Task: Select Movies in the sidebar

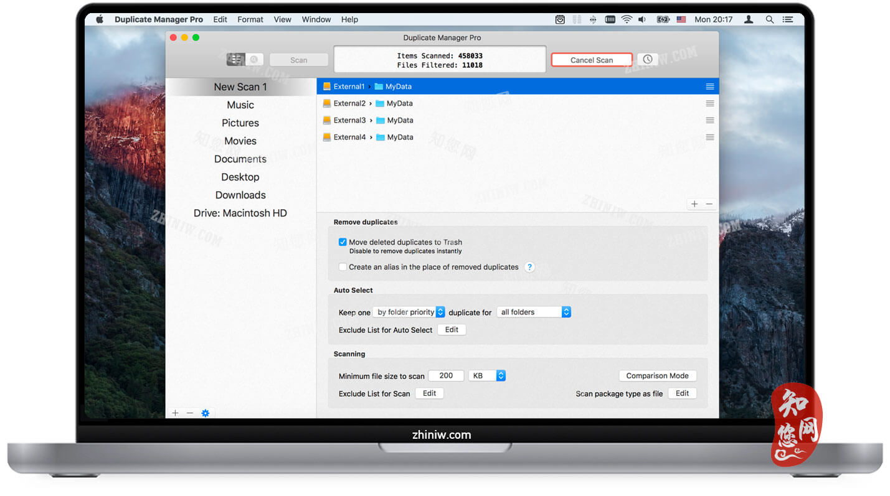Action: click(x=240, y=141)
